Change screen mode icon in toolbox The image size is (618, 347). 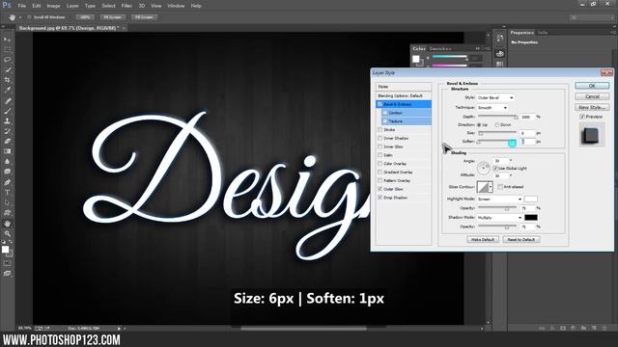point(7,274)
